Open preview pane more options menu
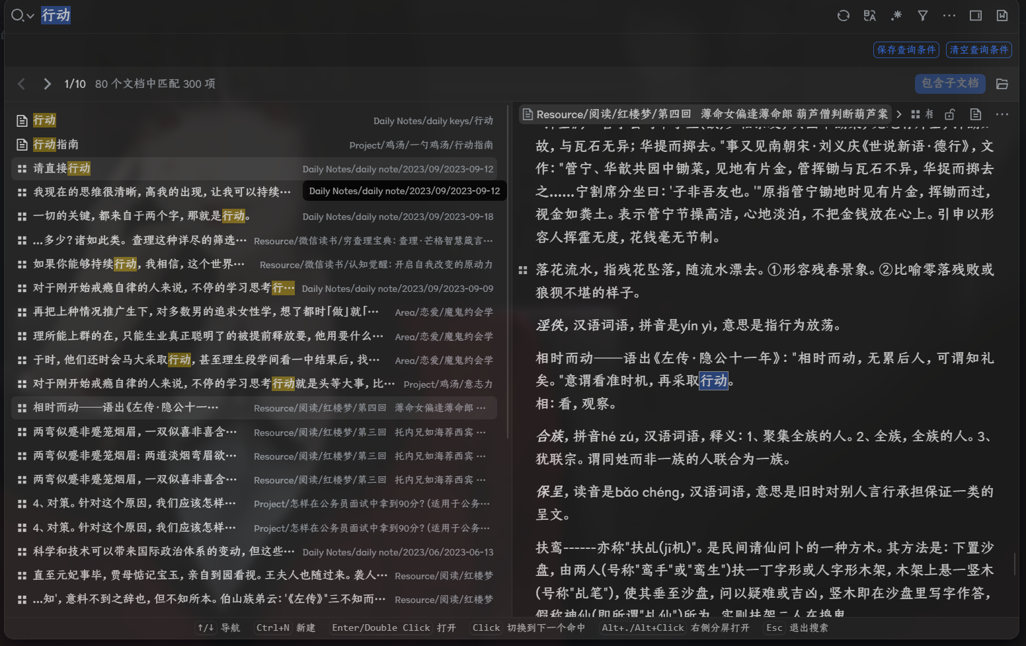Screen dimensions: 1026x646 (x=1002, y=114)
